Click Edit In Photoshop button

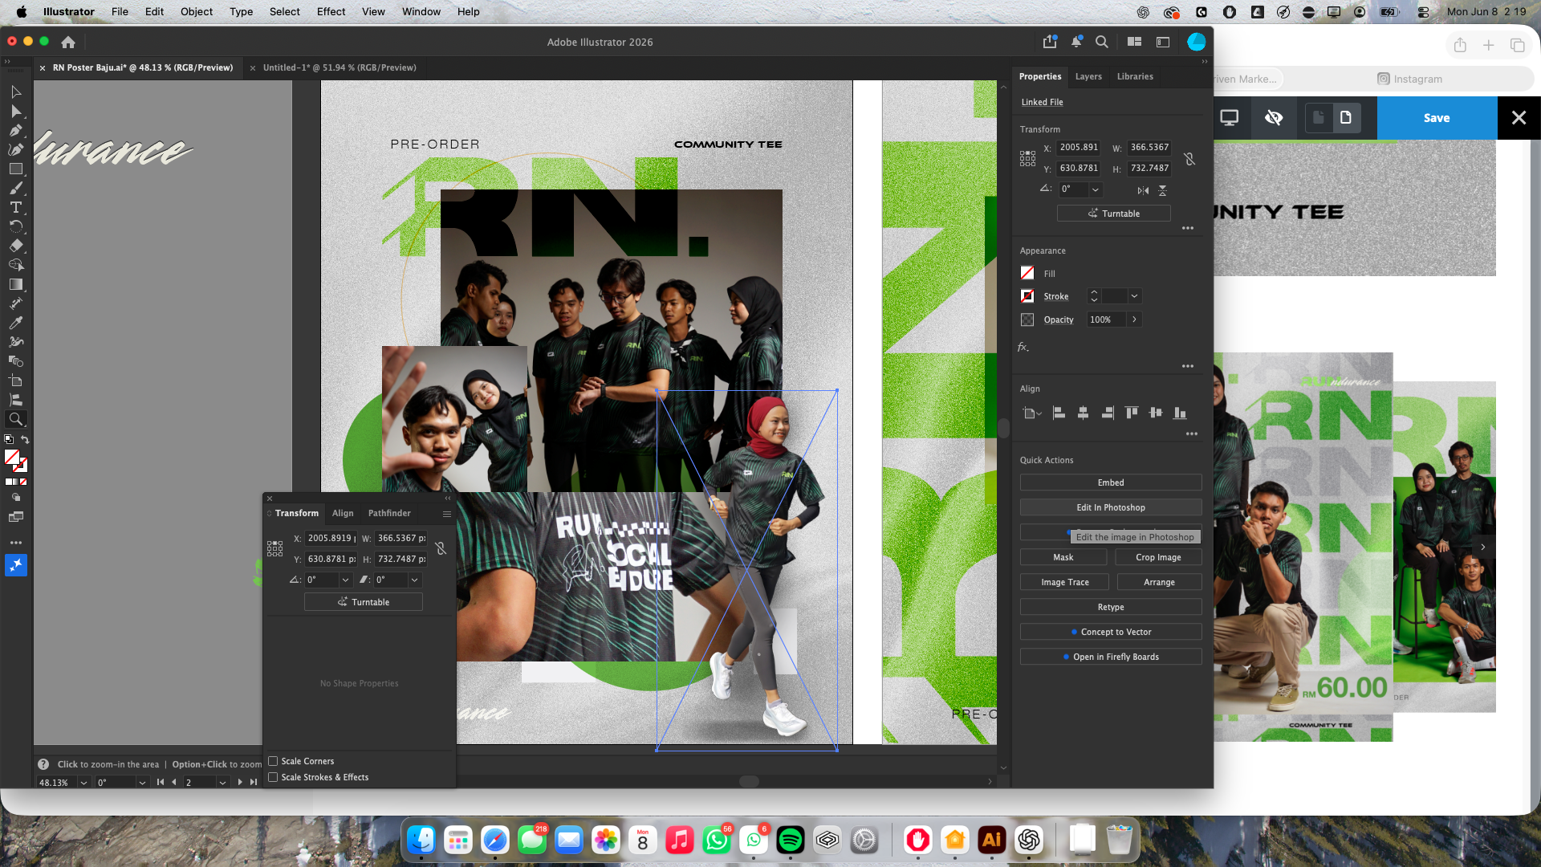point(1111,507)
